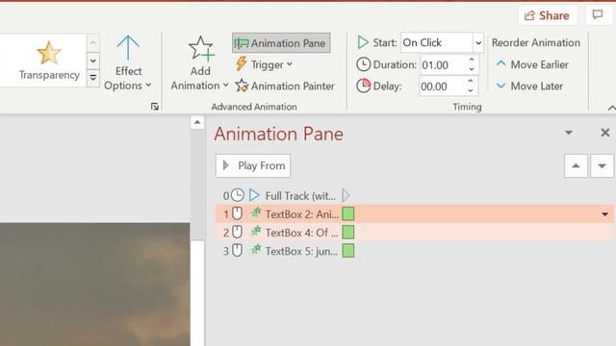Click the Full Track play marker triangle
Viewport: 616px width, 346px height.
(346, 195)
